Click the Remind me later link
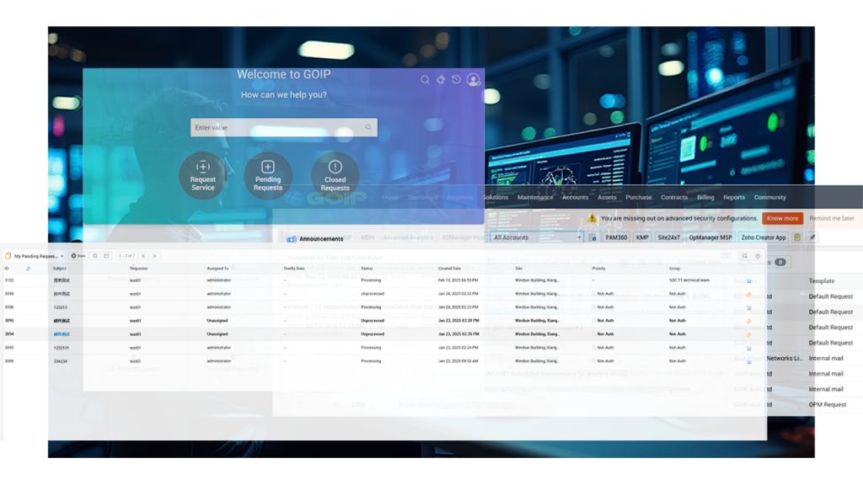The image size is (863, 485). (x=832, y=218)
